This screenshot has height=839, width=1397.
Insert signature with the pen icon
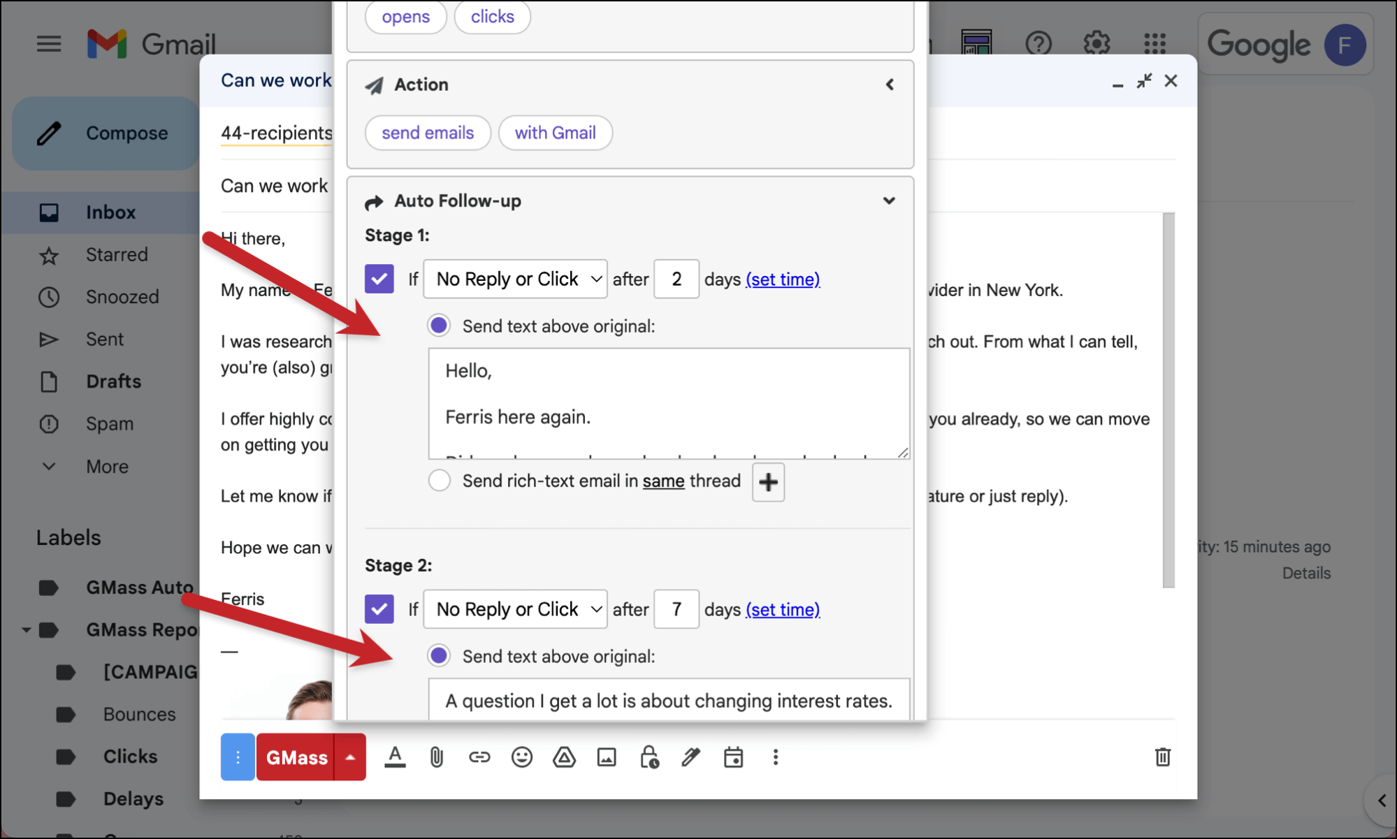tap(691, 757)
